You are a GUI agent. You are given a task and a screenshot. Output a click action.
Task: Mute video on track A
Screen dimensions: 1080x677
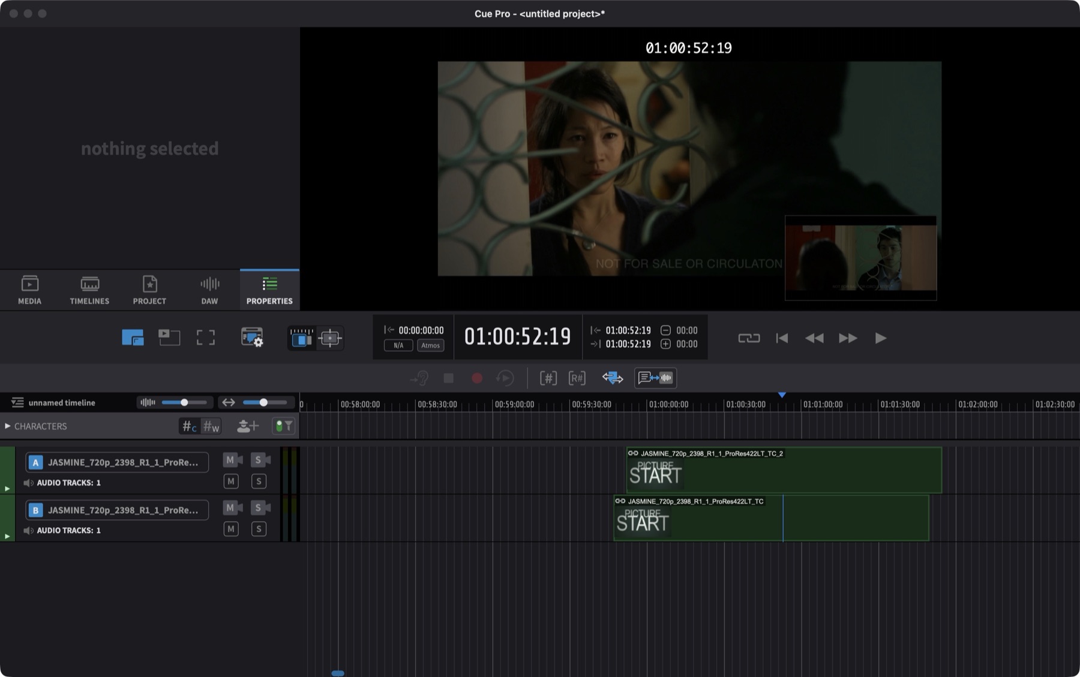coord(232,460)
